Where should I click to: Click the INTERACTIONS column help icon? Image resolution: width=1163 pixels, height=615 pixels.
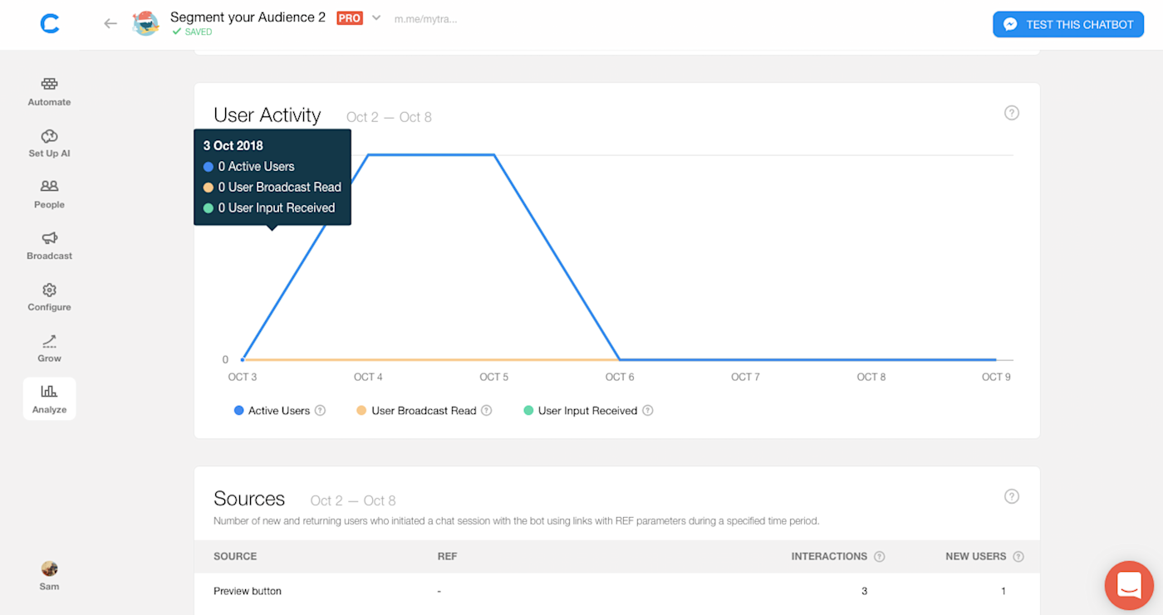[879, 556]
